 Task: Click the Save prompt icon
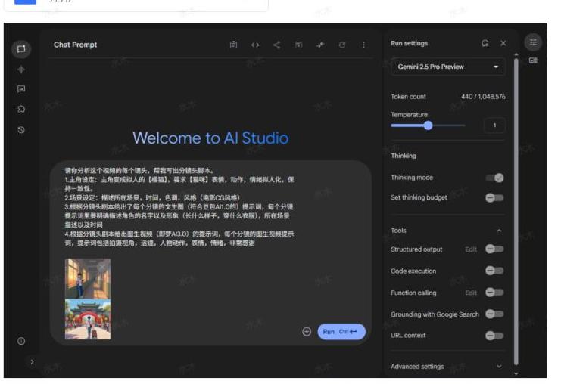tap(298, 45)
